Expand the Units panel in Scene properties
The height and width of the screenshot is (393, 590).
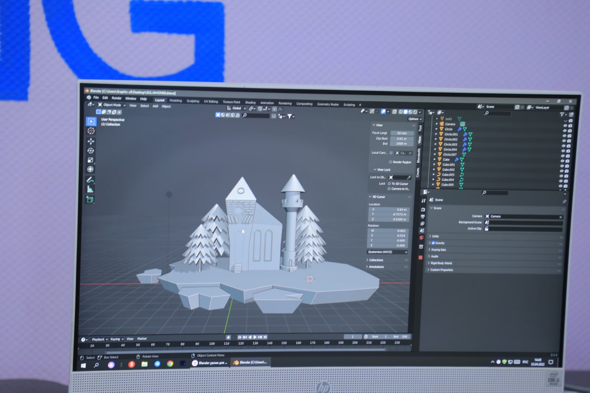tap(435, 236)
